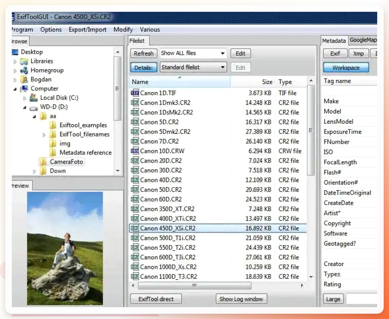The width and height of the screenshot is (389, 319).
Task: Click the CRW icon of Canon 10D.CRW
Action: click(135, 151)
